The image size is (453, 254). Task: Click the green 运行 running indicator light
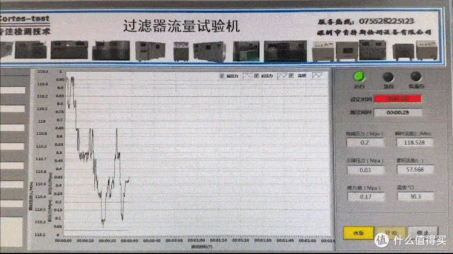(359, 76)
